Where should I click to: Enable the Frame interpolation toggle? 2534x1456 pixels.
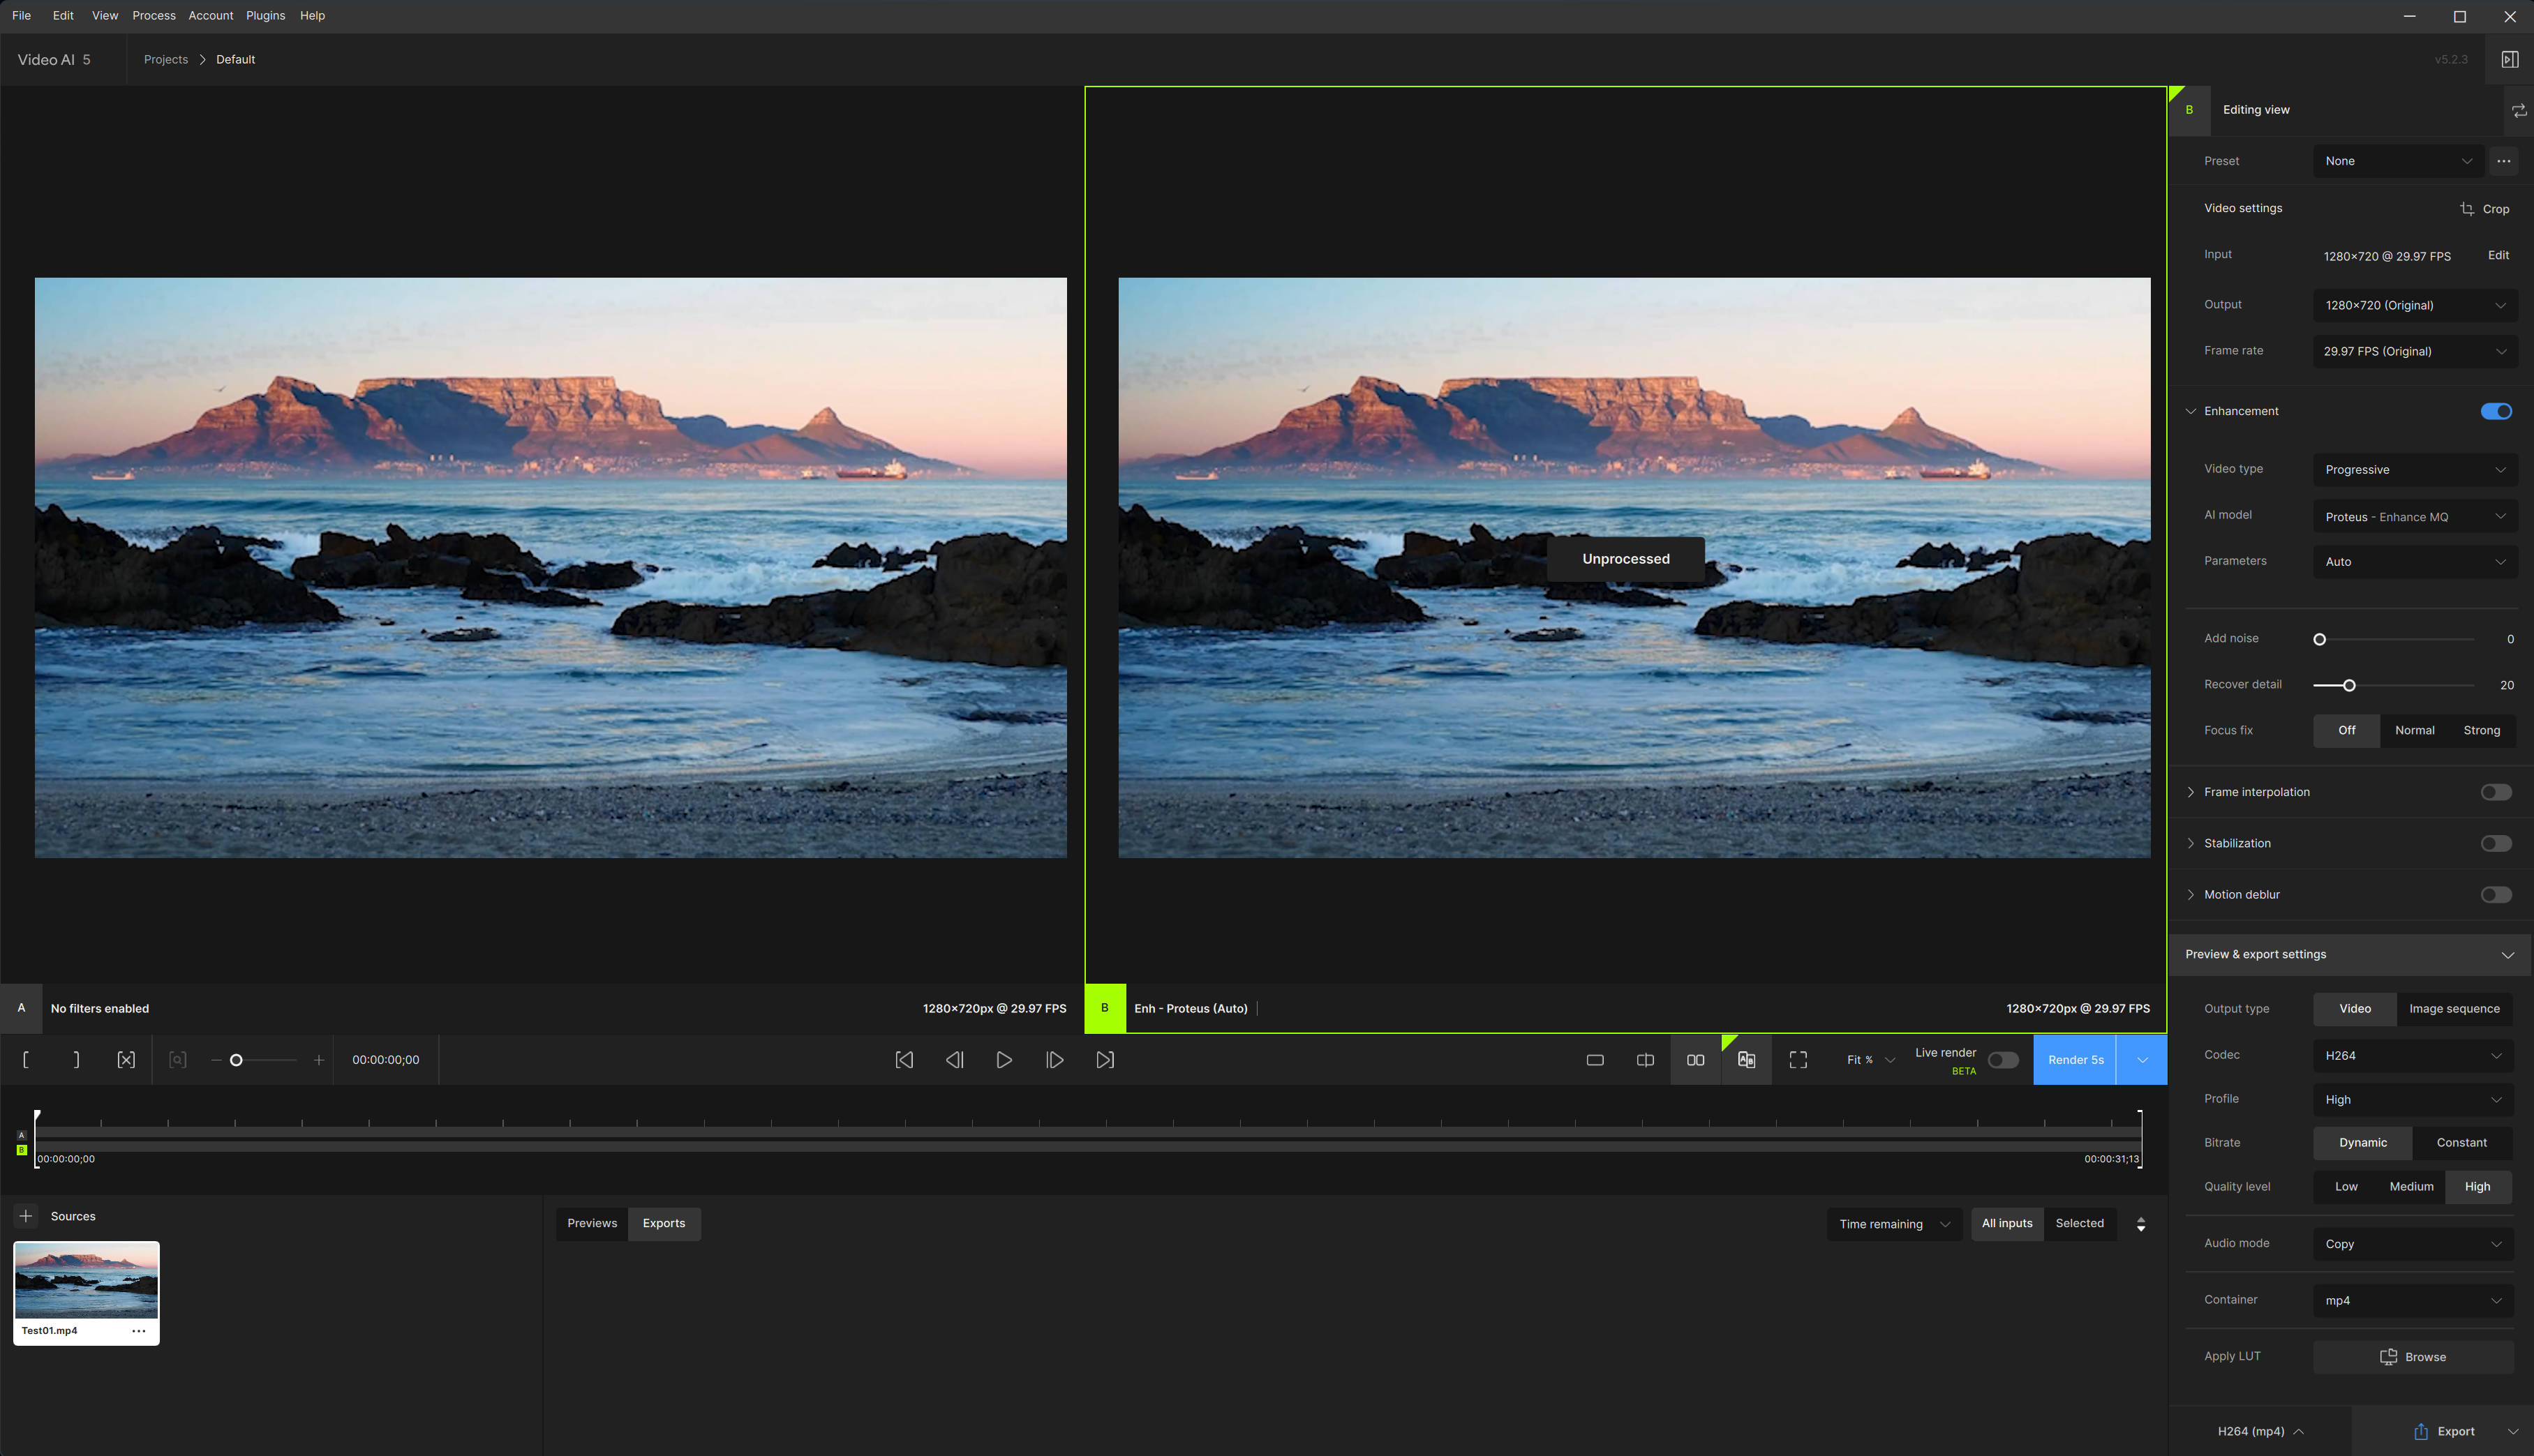tap(2495, 792)
